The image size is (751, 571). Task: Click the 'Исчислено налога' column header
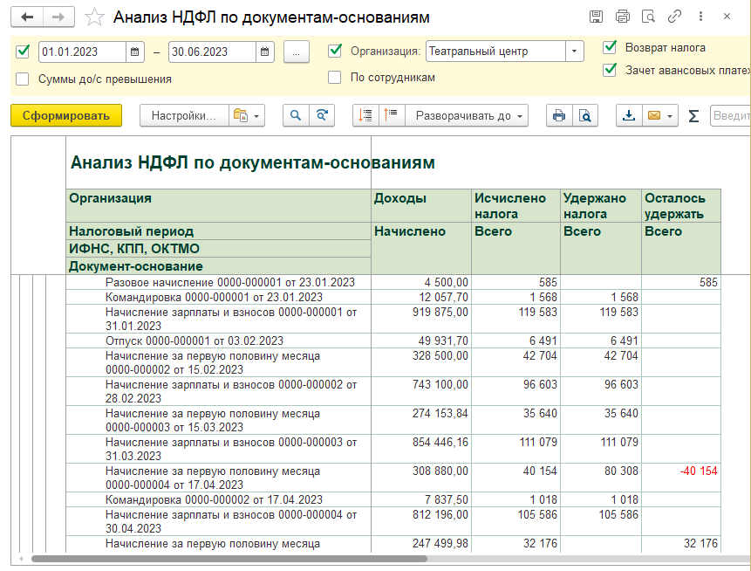pos(515,205)
